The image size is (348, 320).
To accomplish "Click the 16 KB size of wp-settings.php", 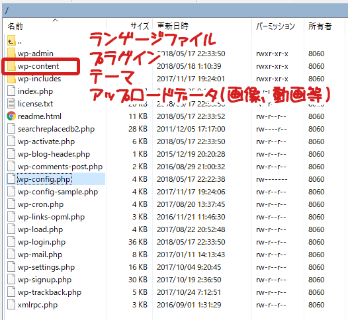I will pyautogui.click(x=138, y=267).
